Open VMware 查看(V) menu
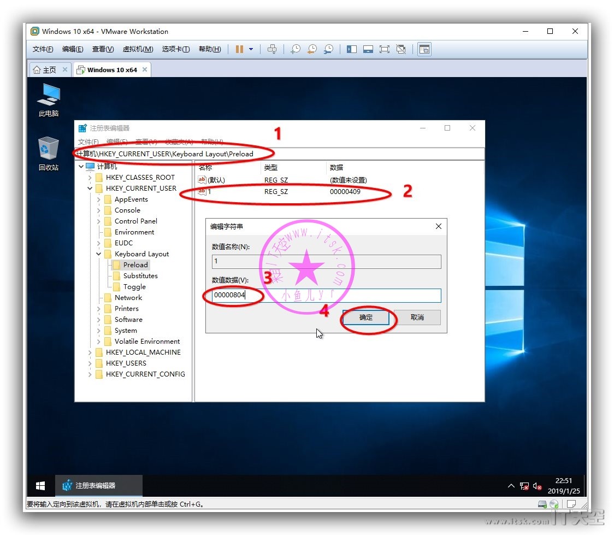Screen dimensions: 614x535 pos(103,49)
